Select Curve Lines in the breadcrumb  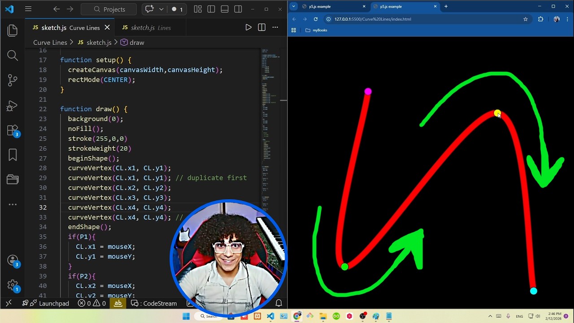pyautogui.click(x=50, y=42)
